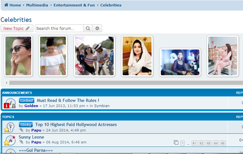Image resolution: width=243 pixels, height=154 pixels.
Task: Jump to page 65 of Sunny Leone
Action: click(223, 143)
